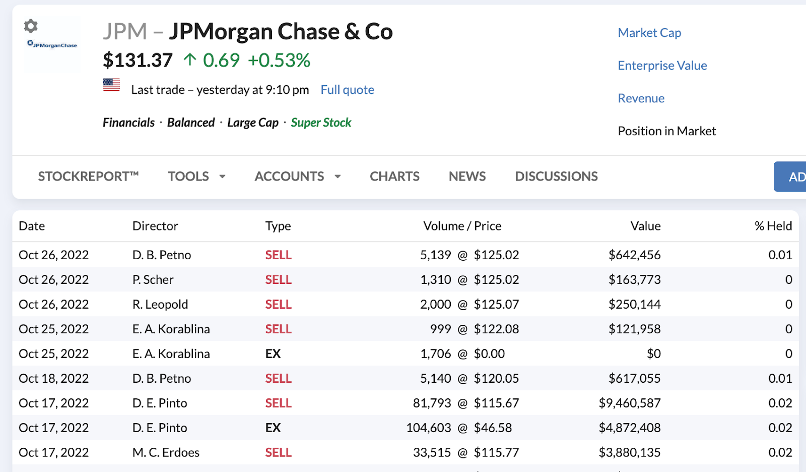Click the JPMorganChase logo thumbnail

pos(52,45)
